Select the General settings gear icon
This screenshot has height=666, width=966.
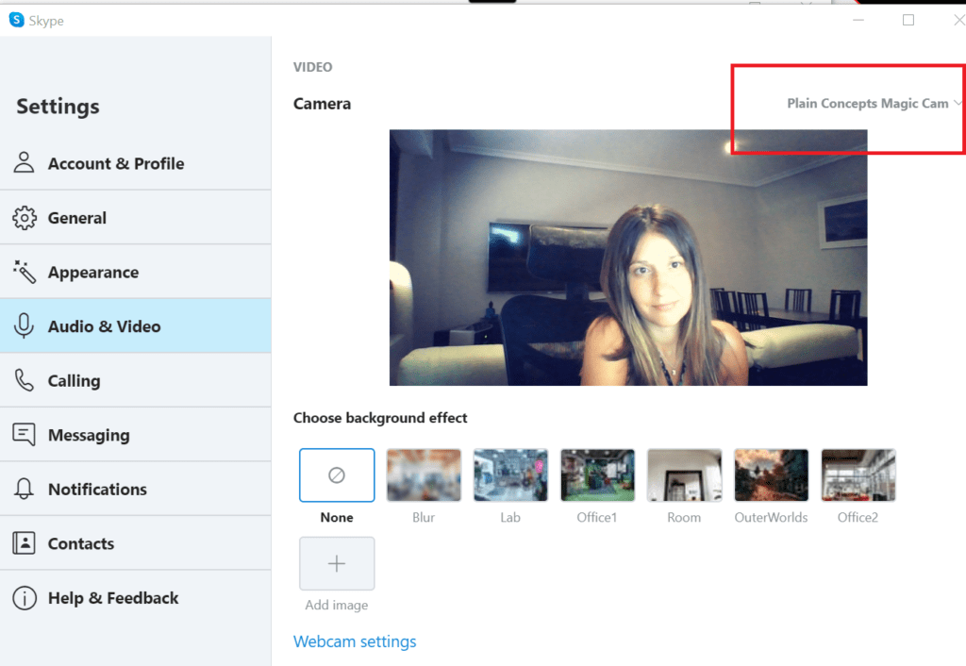point(24,217)
